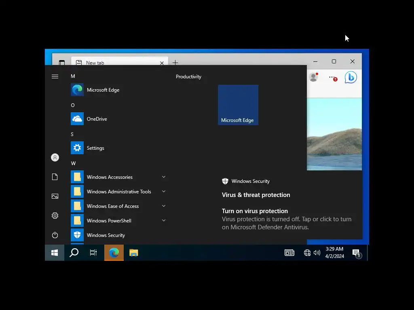Jump using the letter O header

(73, 105)
